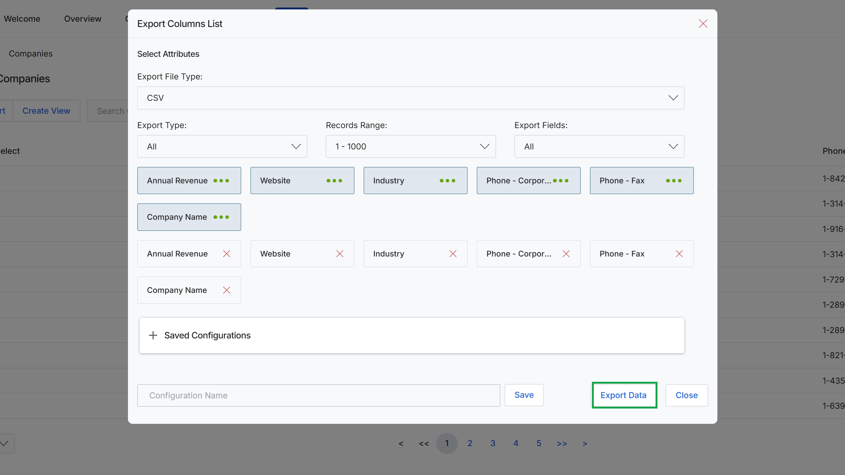The image size is (845, 475).
Task: Switch to the Overview tab
Action: pos(83,19)
